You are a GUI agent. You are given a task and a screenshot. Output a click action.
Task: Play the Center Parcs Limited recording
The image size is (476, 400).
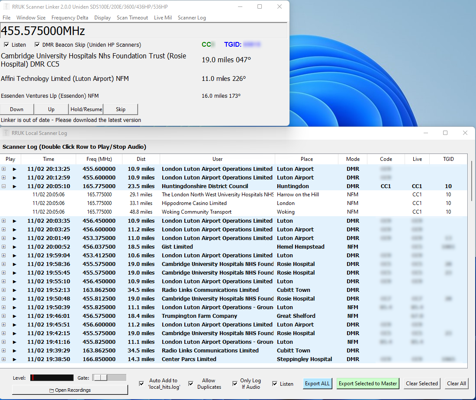pyautogui.click(x=15, y=359)
